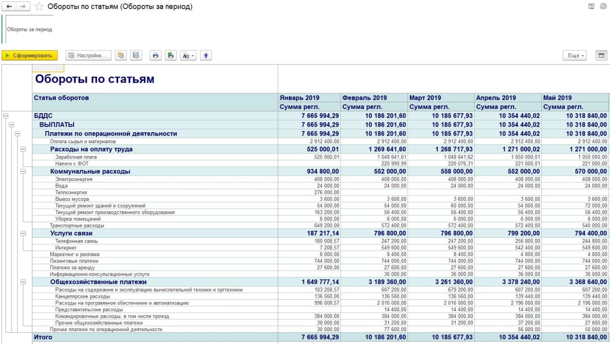The width and height of the screenshot is (610, 344).
Task: Click the back navigation arrow
Action: (x=9, y=7)
